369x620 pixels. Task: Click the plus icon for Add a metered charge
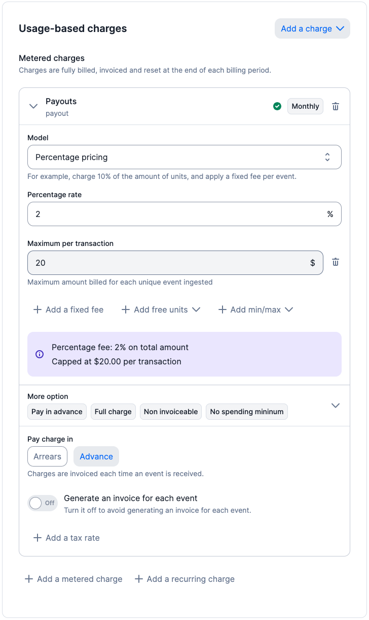[x=29, y=579]
